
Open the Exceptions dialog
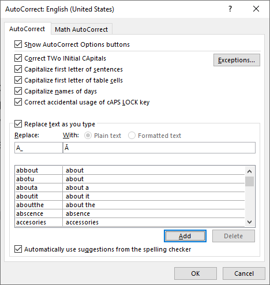tap(237, 60)
